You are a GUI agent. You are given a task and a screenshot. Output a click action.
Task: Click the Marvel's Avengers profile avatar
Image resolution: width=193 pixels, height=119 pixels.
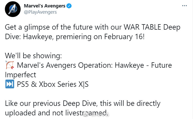tap(11, 9)
